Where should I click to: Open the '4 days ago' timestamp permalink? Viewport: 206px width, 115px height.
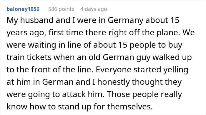click(94, 9)
